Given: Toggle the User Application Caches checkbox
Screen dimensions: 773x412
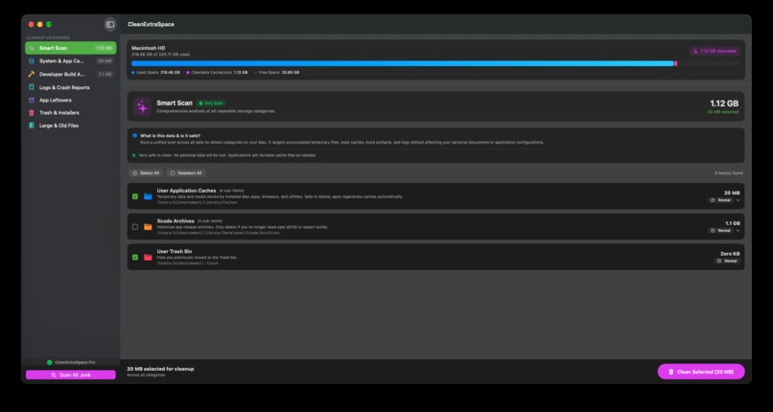Looking at the screenshot, I should coord(135,196).
